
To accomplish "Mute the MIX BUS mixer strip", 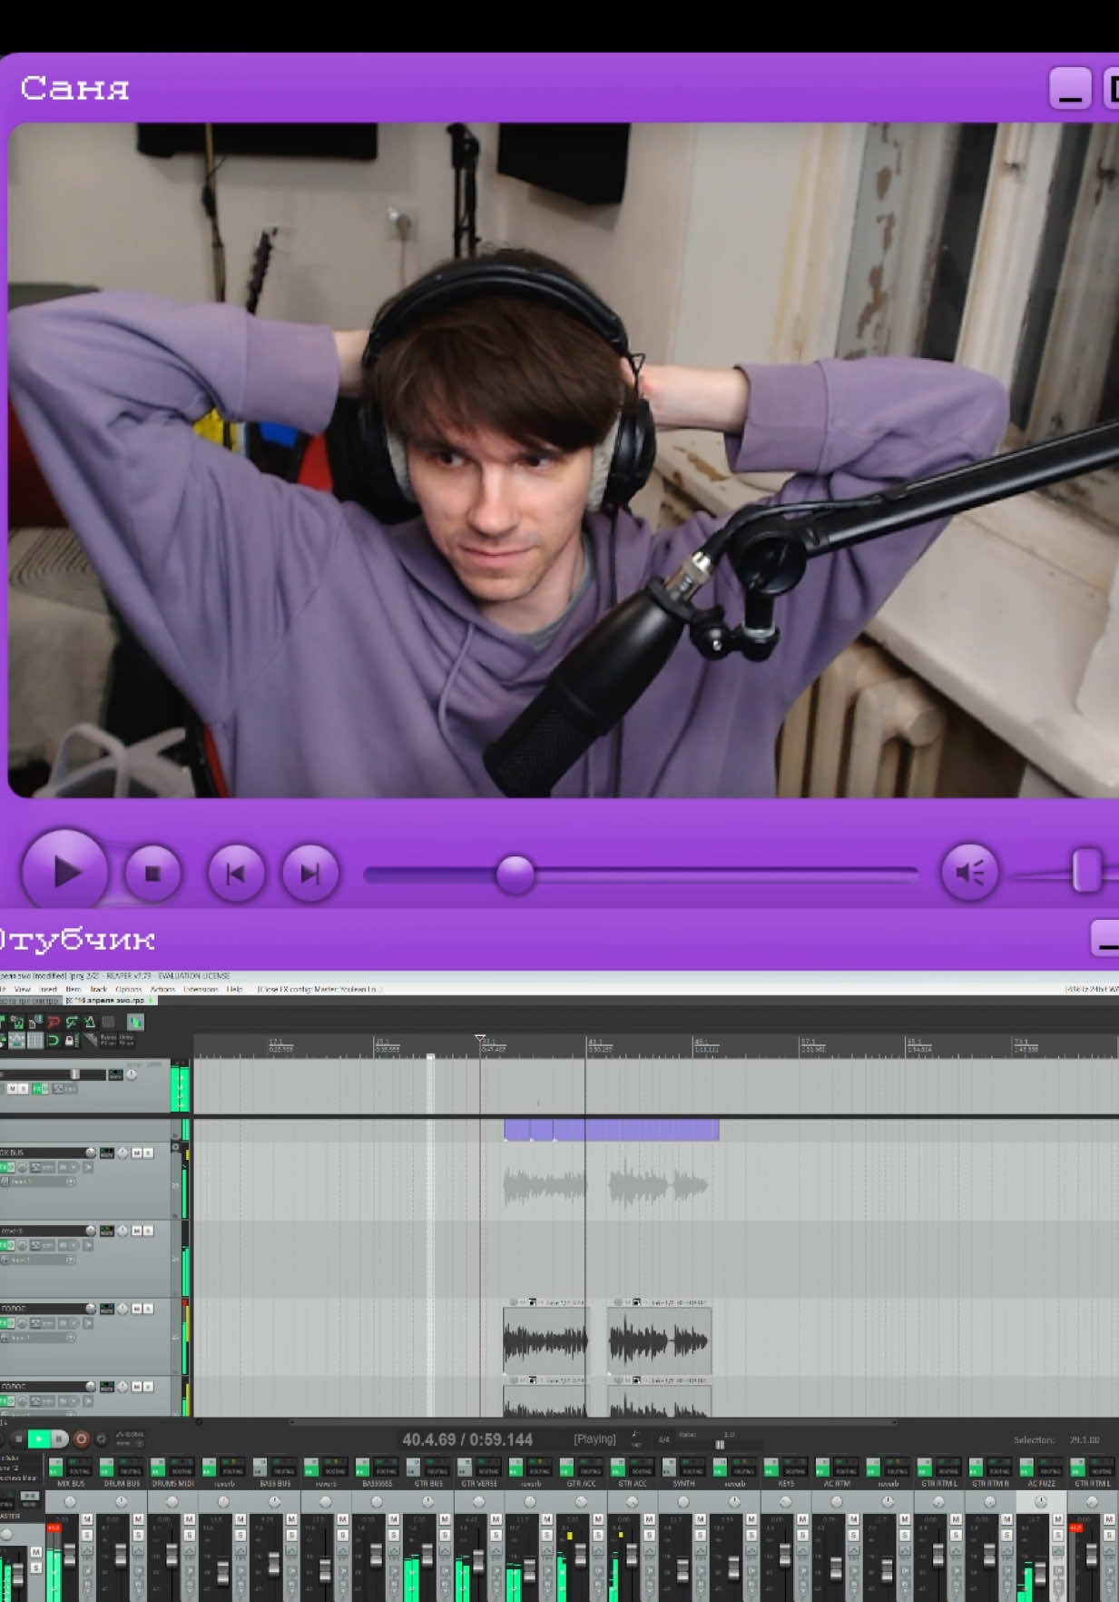I will click(x=87, y=1519).
